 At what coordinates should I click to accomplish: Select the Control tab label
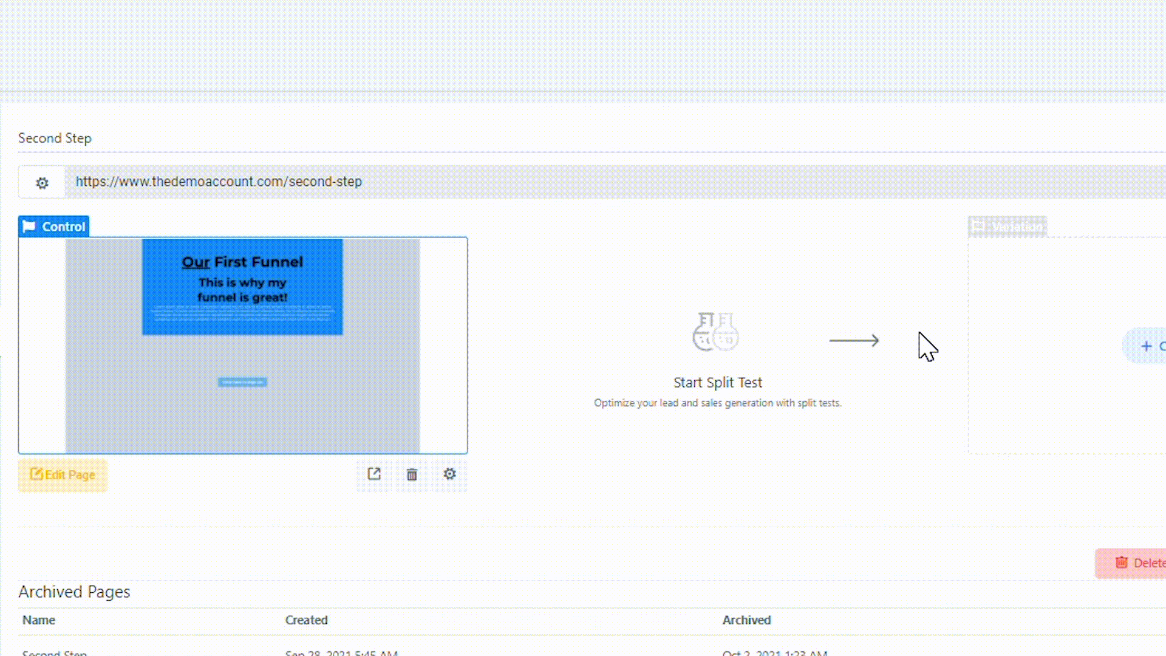coord(63,227)
